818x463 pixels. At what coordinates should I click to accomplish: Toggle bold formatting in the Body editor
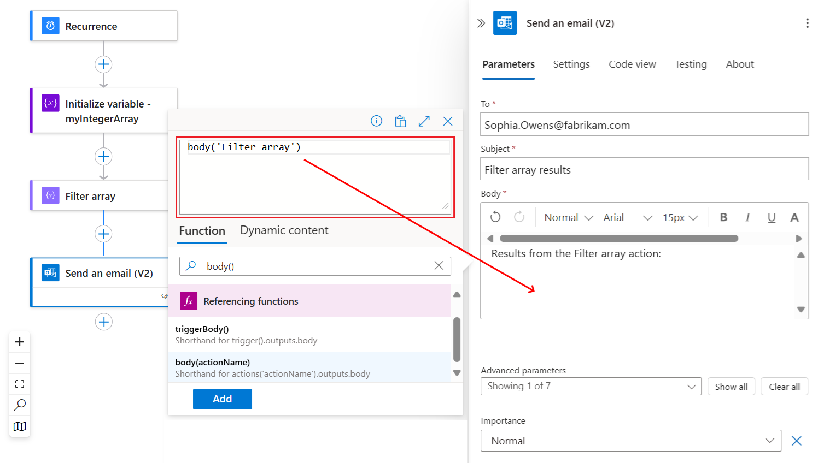pos(723,217)
